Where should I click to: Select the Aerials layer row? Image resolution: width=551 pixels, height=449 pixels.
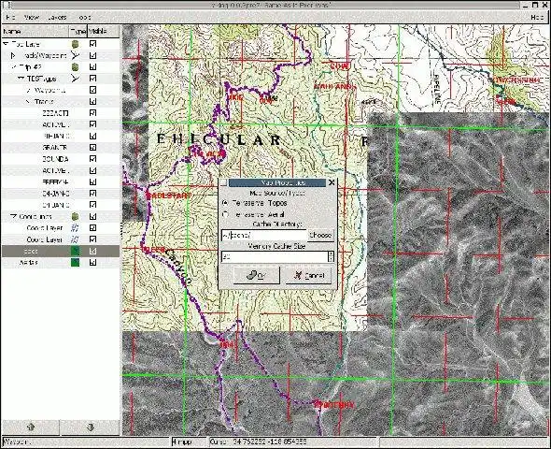[61, 263]
